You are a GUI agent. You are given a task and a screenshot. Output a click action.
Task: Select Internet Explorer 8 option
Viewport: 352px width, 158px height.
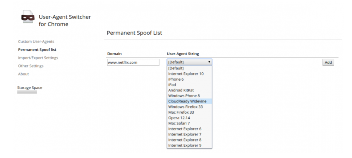189,140
